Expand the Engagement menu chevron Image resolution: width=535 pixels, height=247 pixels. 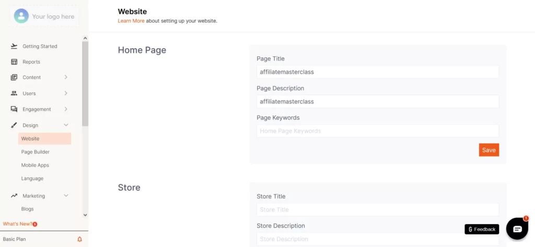pyautogui.click(x=66, y=109)
